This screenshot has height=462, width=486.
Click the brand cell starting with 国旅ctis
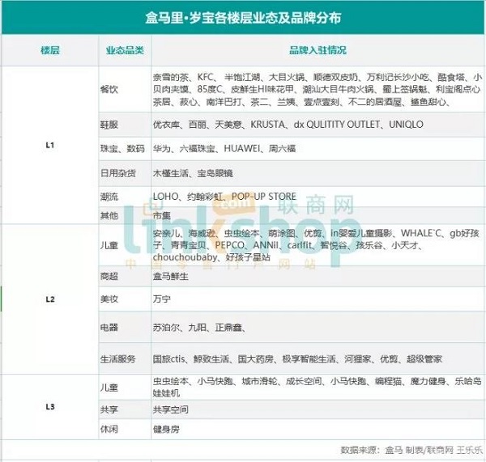(318, 359)
